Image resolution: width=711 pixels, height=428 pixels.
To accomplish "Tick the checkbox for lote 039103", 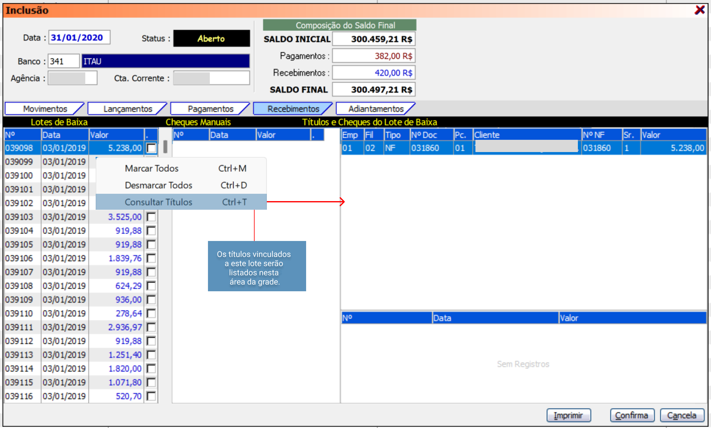I will coord(151,217).
